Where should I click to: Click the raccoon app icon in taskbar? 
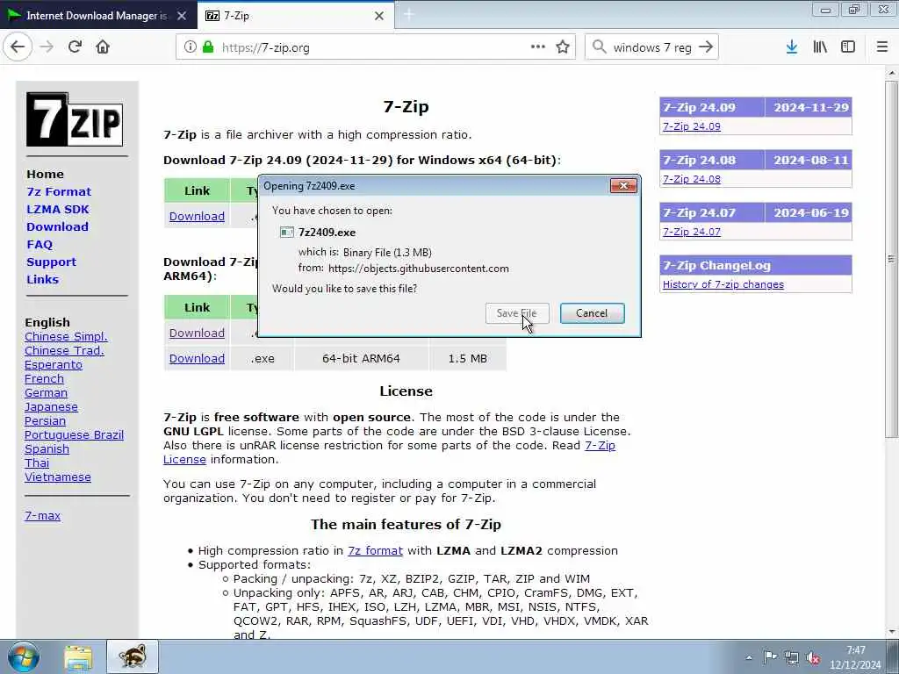click(x=133, y=657)
